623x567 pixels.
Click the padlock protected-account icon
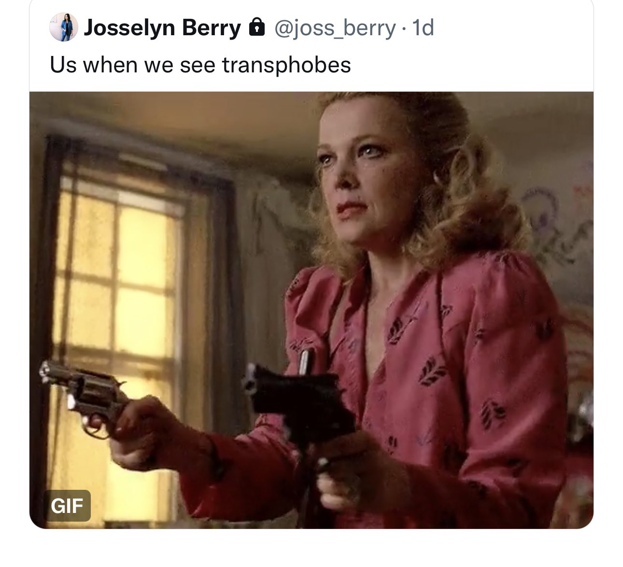(x=257, y=28)
